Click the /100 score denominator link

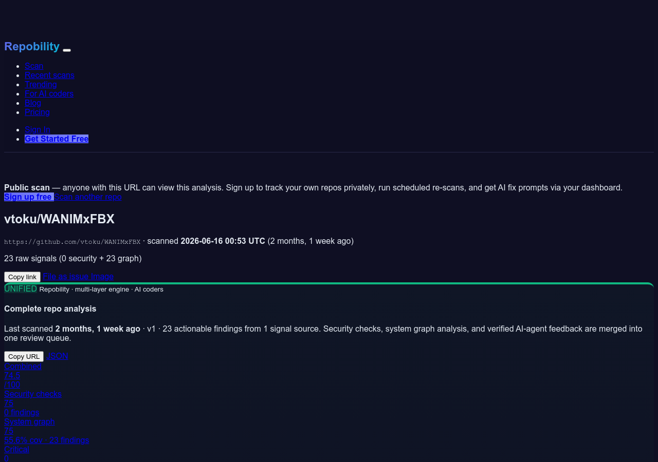tap(12, 384)
